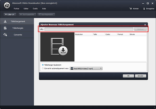Select the Télécharger Seulement radio option
The image size is (156, 109).
[43, 65]
